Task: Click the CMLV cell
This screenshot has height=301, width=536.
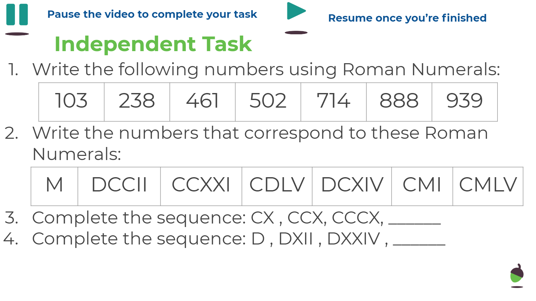Action: click(488, 186)
